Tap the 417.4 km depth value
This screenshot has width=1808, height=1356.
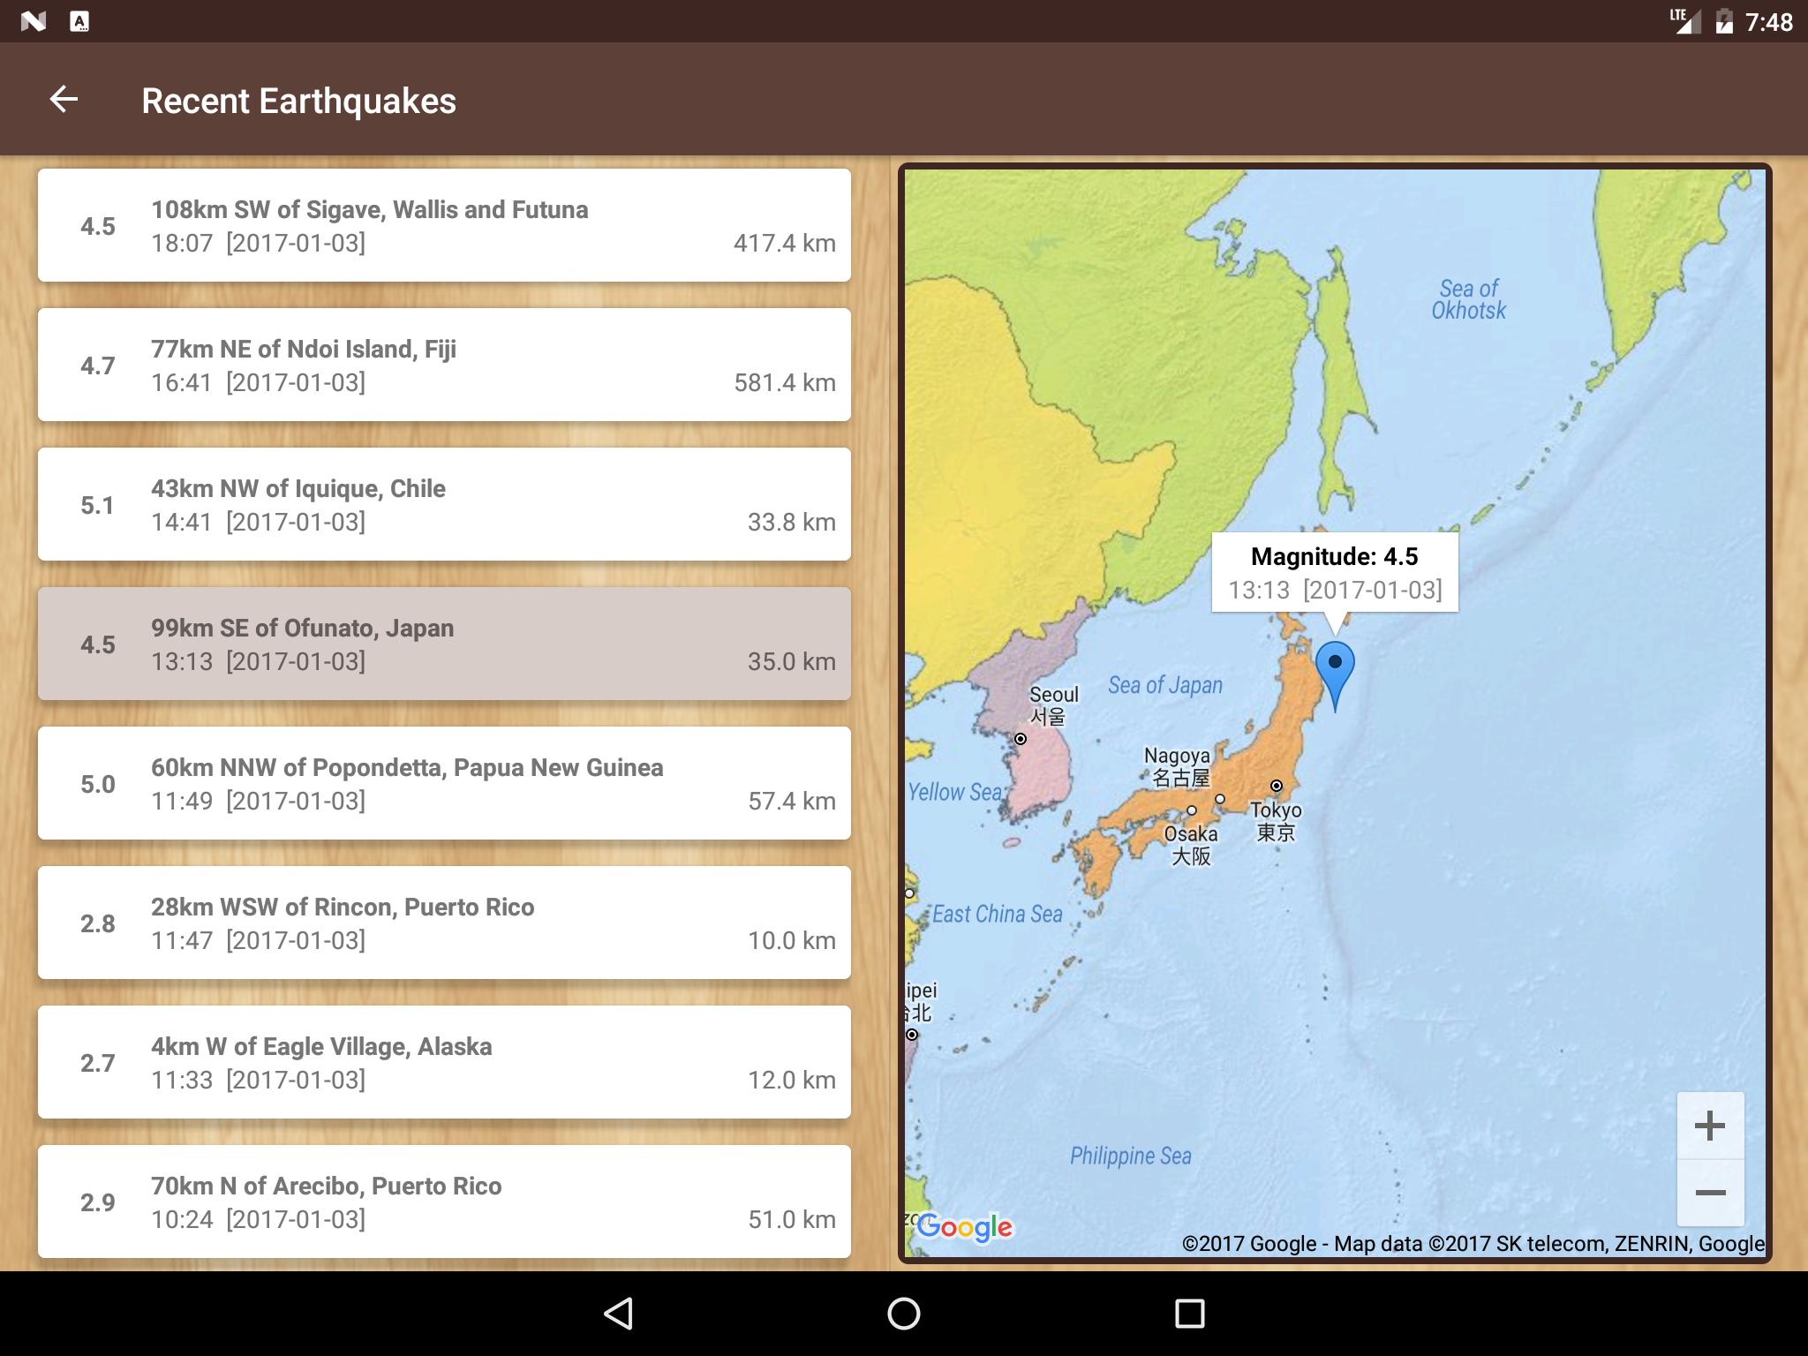pos(784,243)
